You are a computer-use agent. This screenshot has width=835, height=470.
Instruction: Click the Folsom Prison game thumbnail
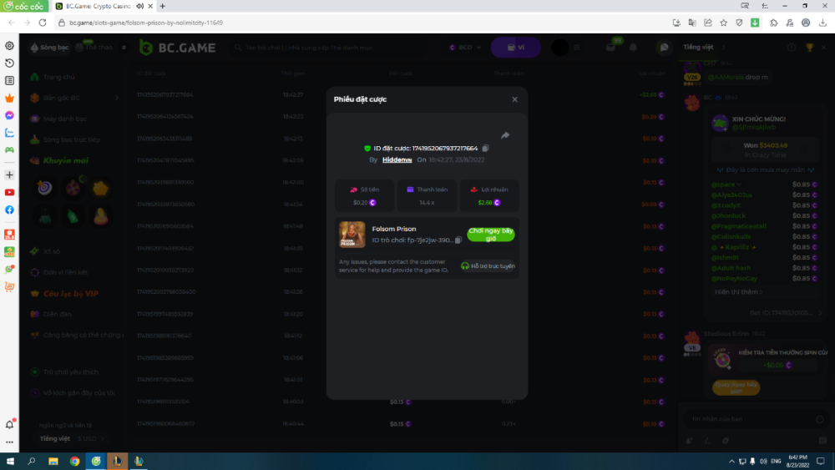(352, 235)
